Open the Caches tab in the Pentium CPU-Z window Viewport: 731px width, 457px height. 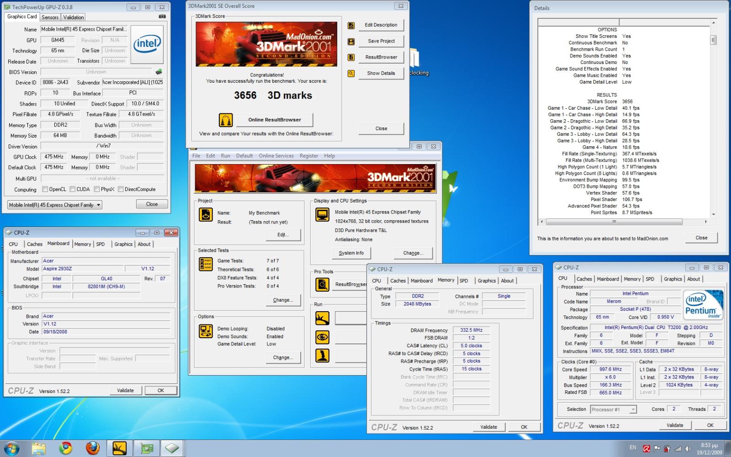584,279
